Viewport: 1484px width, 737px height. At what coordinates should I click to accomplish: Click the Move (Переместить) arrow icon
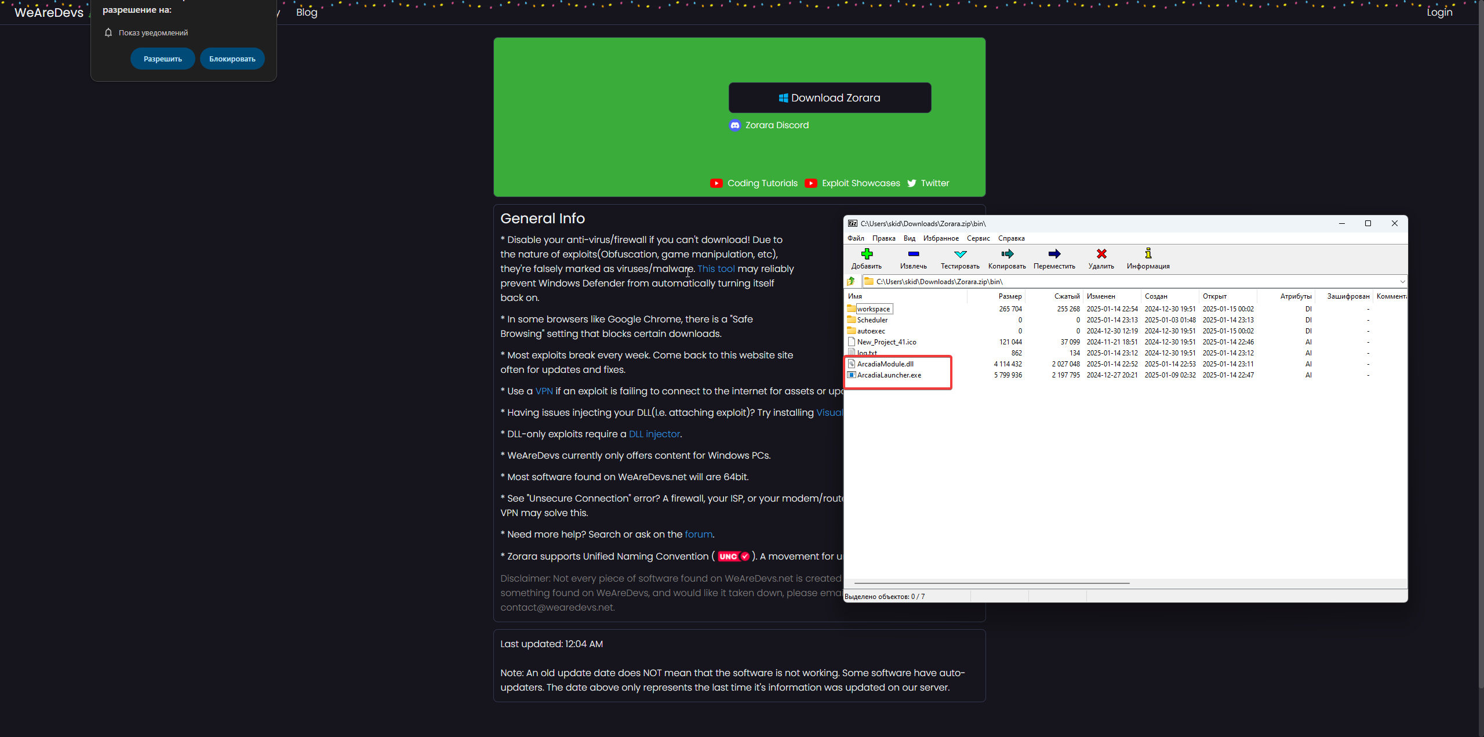[x=1054, y=254]
